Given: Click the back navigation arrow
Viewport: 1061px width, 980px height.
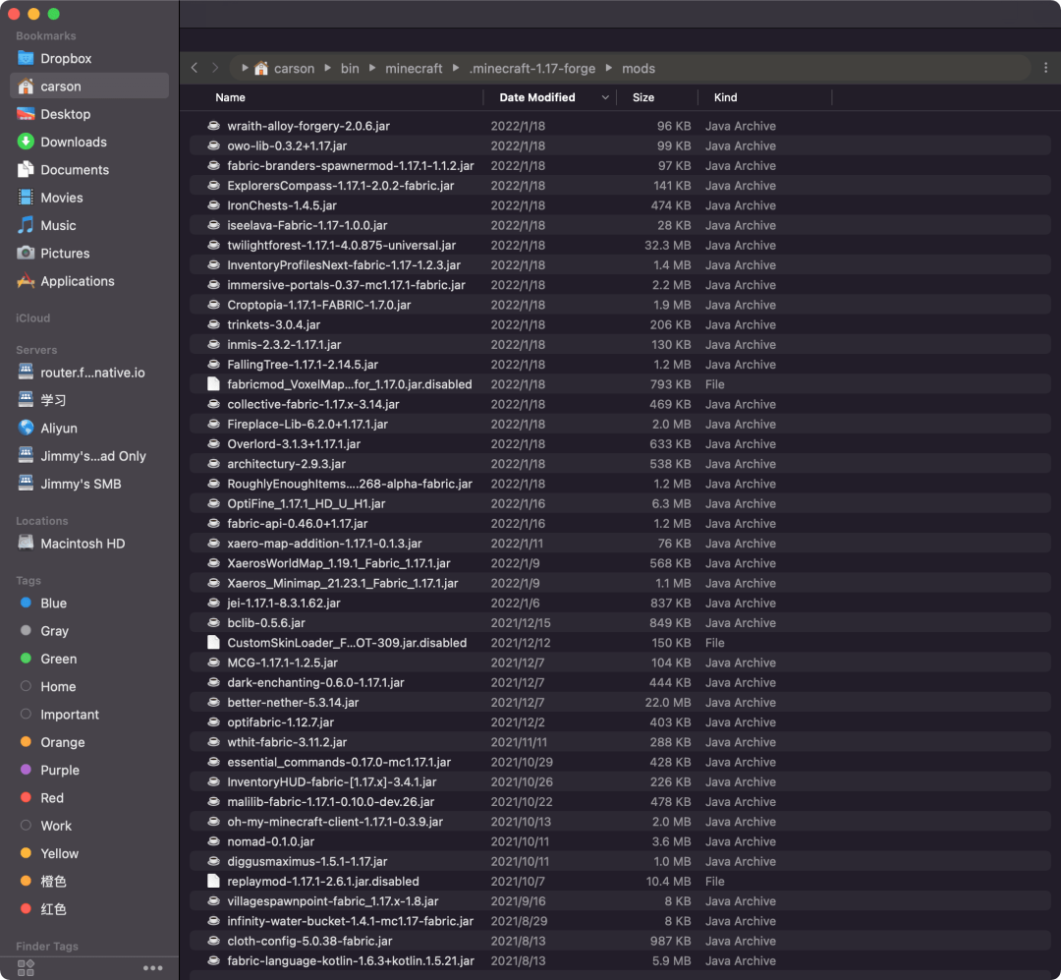Looking at the screenshot, I should 195,68.
